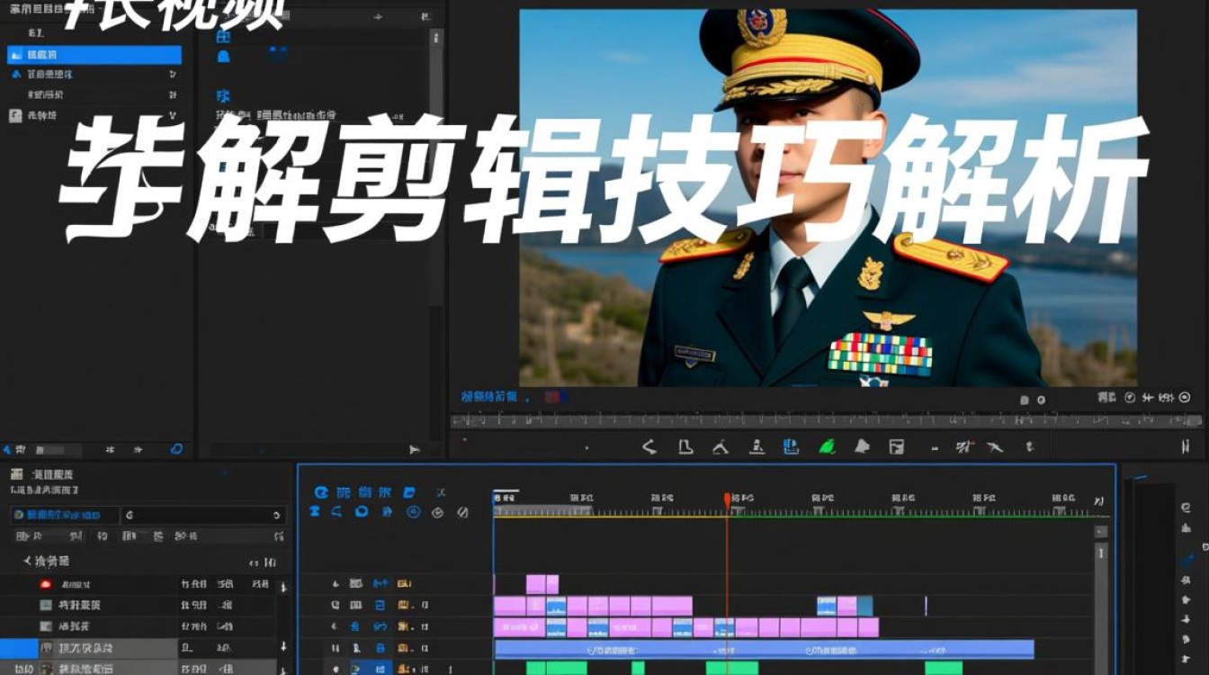Select the single pink clip on the top video track
The height and width of the screenshot is (675, 1209).
click(542, 584)
